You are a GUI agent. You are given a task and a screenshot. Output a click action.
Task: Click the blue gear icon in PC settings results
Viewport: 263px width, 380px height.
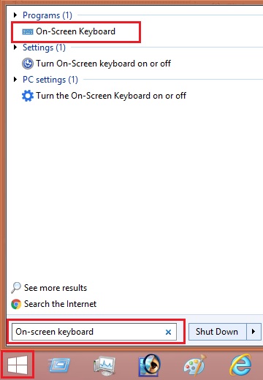click(28, 96)
